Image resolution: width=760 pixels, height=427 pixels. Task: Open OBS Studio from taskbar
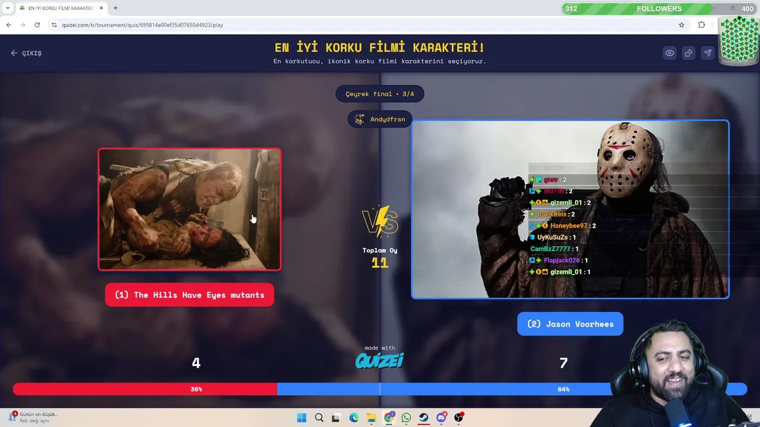click(458, 418)
